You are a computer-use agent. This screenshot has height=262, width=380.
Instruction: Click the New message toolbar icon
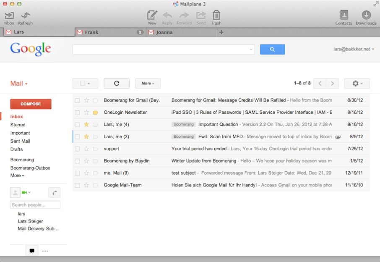152,16
